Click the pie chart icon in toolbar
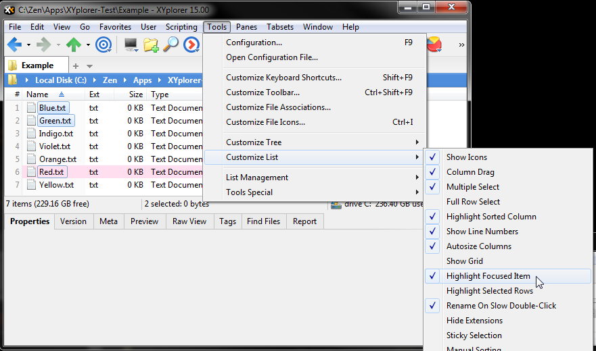 click(434, 45)
